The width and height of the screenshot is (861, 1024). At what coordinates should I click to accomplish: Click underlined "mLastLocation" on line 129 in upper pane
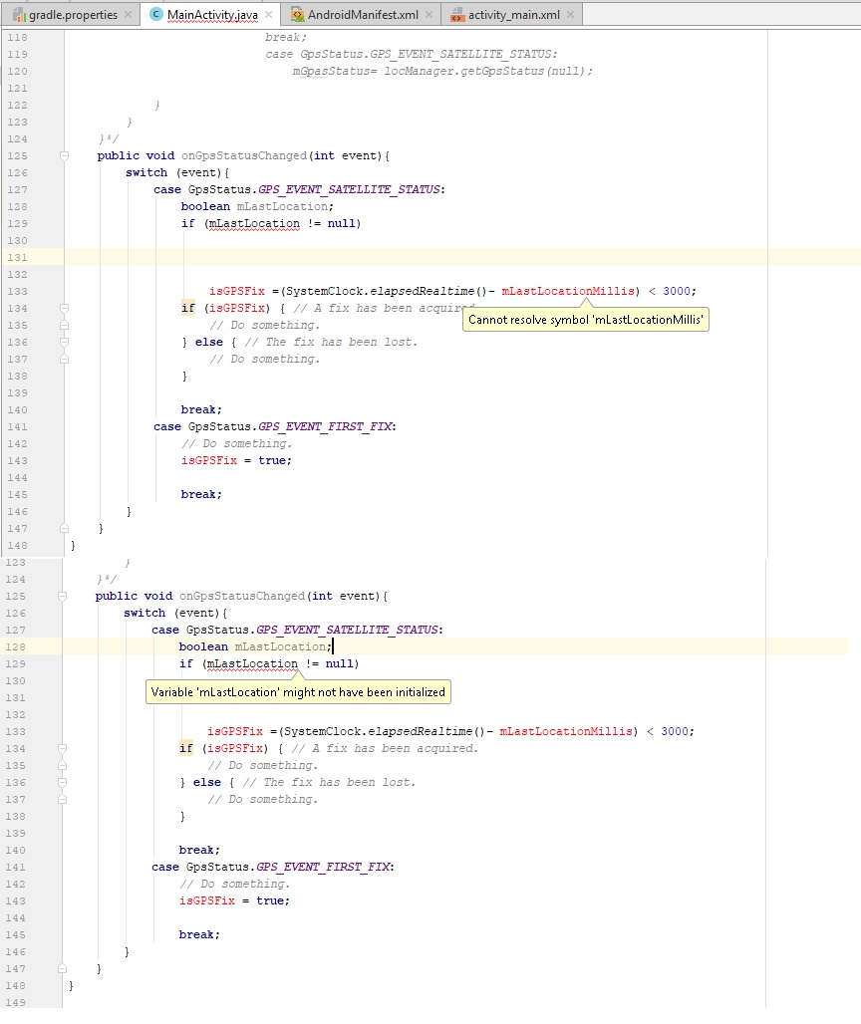click(254, 223)
